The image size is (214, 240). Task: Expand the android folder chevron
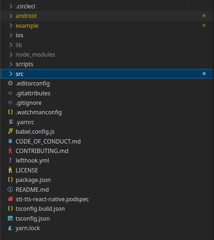pyautogui.click(x=11, y=16)
